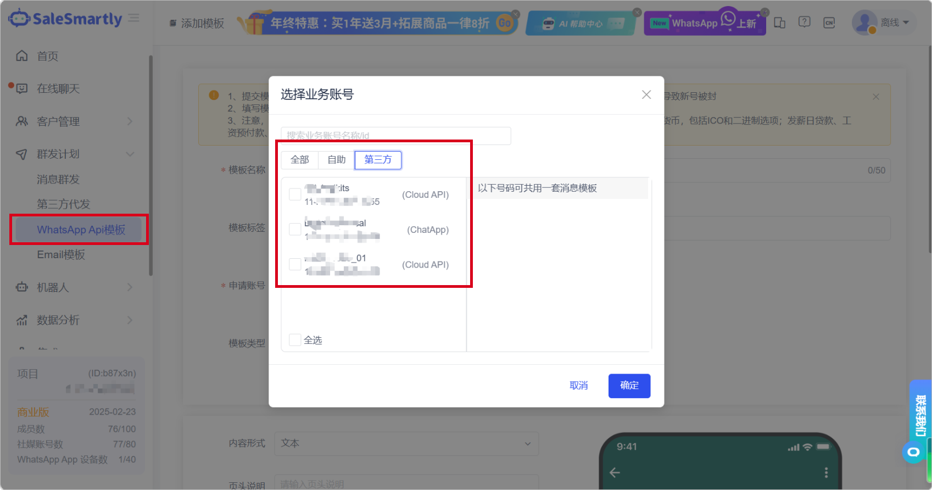Open the 内容形式 文本 dropdown
The width and height of the screenshot is (932, 490).
tap(406, 443)
